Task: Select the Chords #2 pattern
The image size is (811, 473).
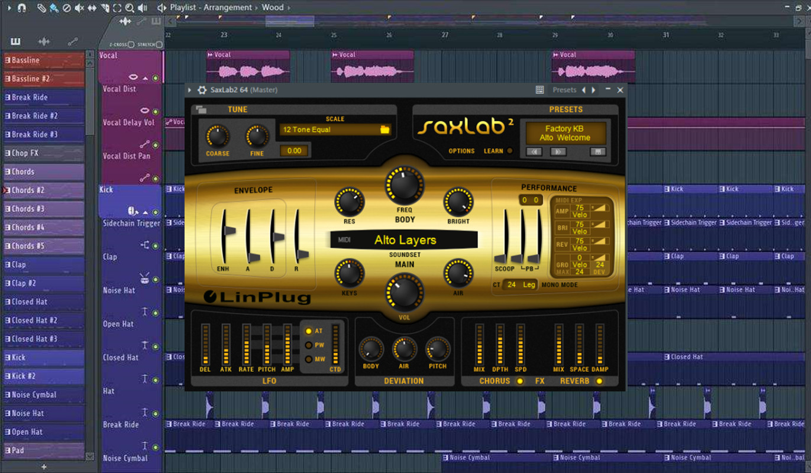Action: (x=44, y=190)
